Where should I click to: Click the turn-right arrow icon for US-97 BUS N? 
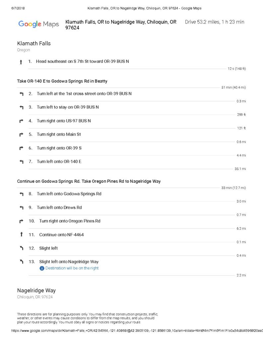click(21, 121)
